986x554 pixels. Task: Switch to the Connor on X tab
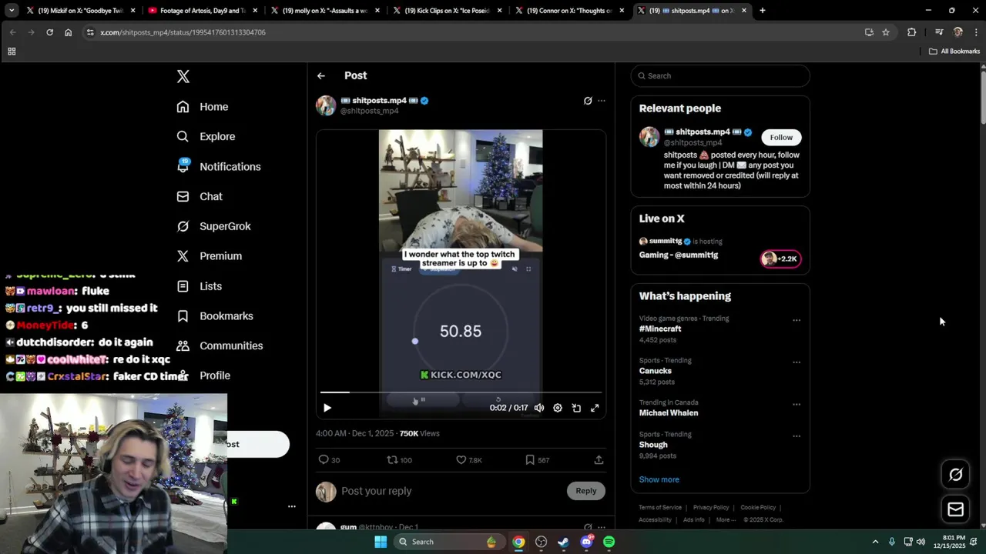(x=569, y=11)
